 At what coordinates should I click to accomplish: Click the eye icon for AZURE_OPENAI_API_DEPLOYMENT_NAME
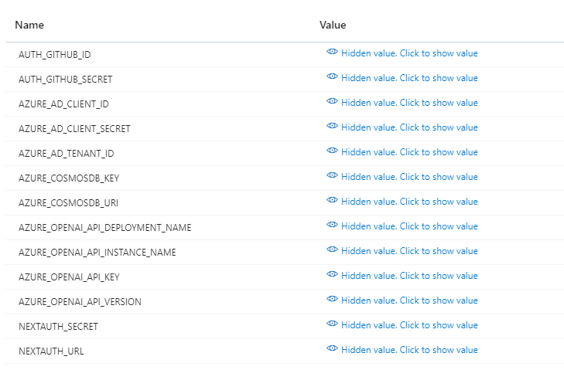click(332, 225)
